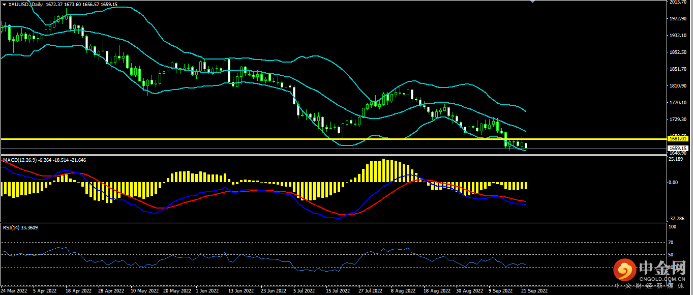Click the 2013.70 value on price scale

click(678, 3)
